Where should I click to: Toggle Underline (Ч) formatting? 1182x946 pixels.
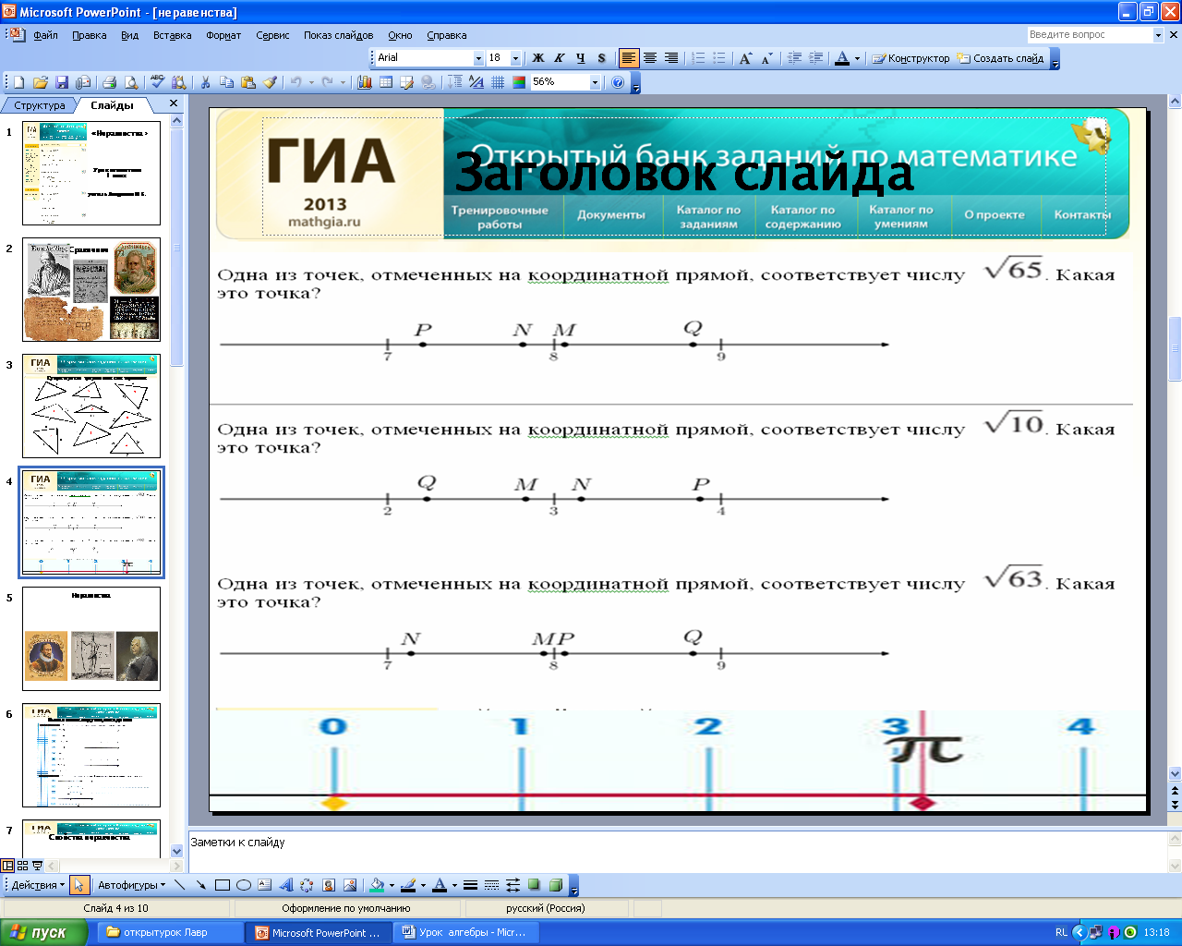click(581, 58)
